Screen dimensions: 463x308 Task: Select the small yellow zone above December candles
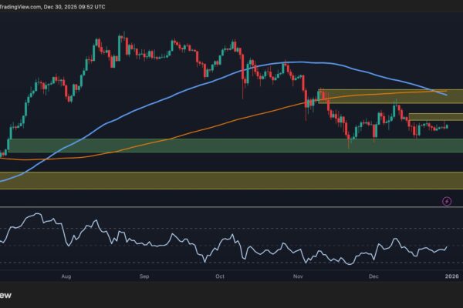pyautogui.click(x=434, y=117)
